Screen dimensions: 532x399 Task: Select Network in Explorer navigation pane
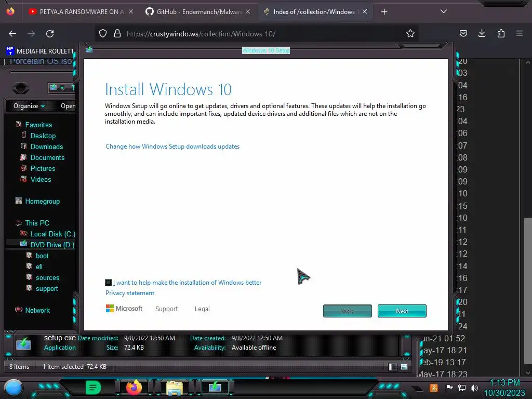click(37, 310)
